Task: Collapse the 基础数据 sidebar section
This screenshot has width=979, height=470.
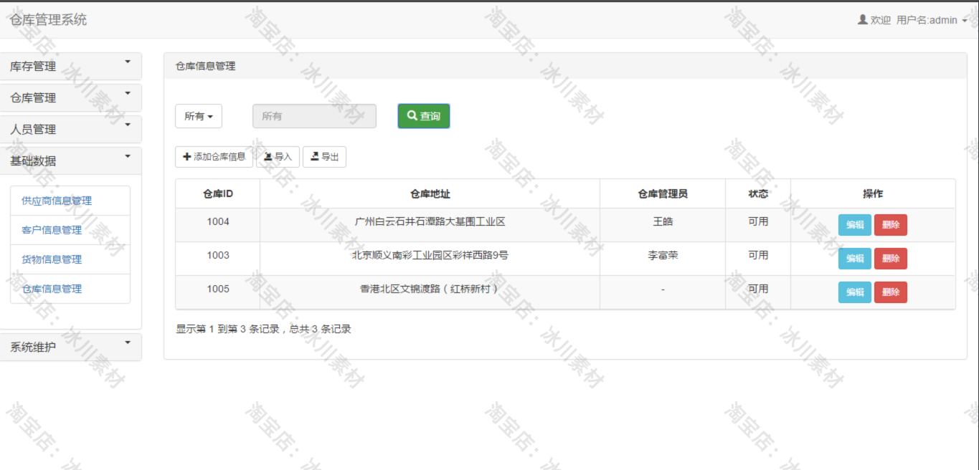Action: point(70,160)
